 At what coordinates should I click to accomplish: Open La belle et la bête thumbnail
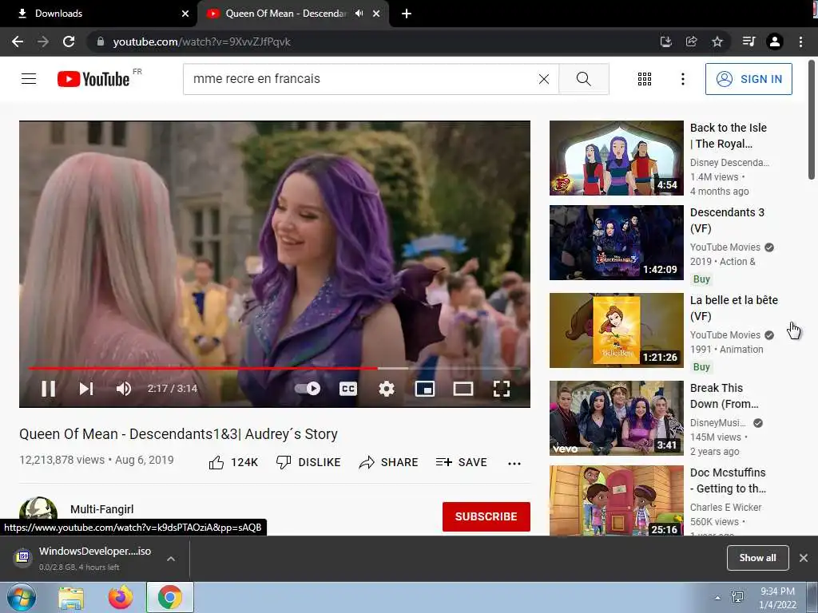click(x=617, y=330)
